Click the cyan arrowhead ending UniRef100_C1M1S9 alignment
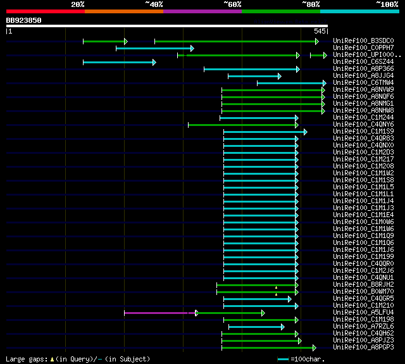The image size is (405, 364). coord(306,132)
